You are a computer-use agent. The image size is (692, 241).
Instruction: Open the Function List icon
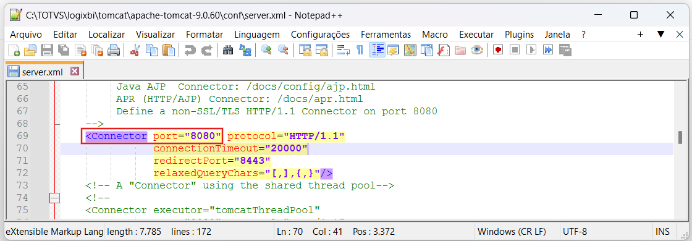[444, 50]
